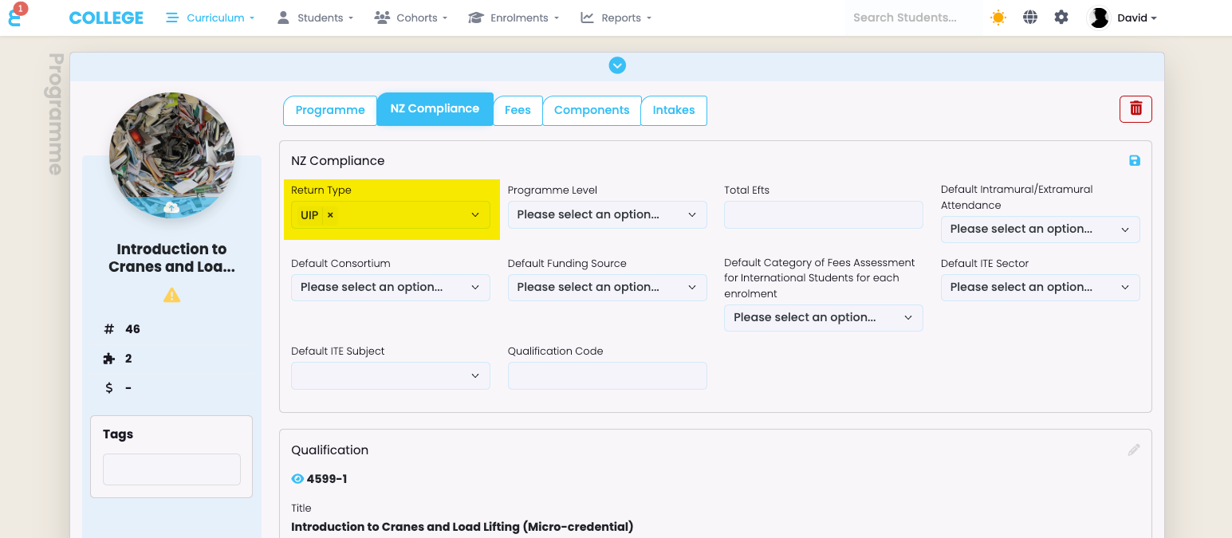Upload a new image via cloud icon
Image resolution: width=1232 pixels, height=538 pixels.
tap(171, 207)
